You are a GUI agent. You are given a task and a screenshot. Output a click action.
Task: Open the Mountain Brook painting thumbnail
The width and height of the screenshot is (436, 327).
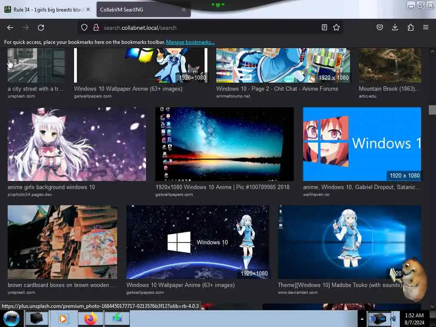[x=390, y=65]
